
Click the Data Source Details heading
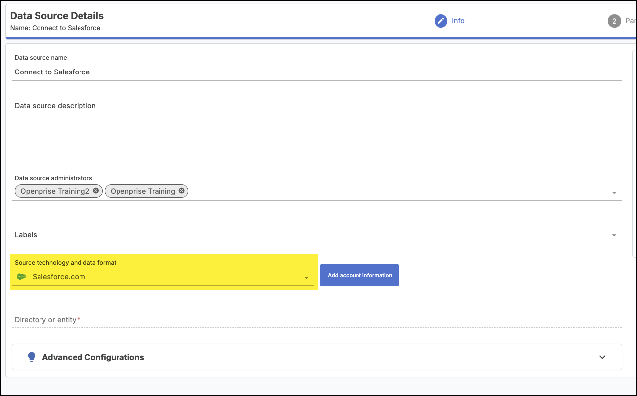click(57, 16)
